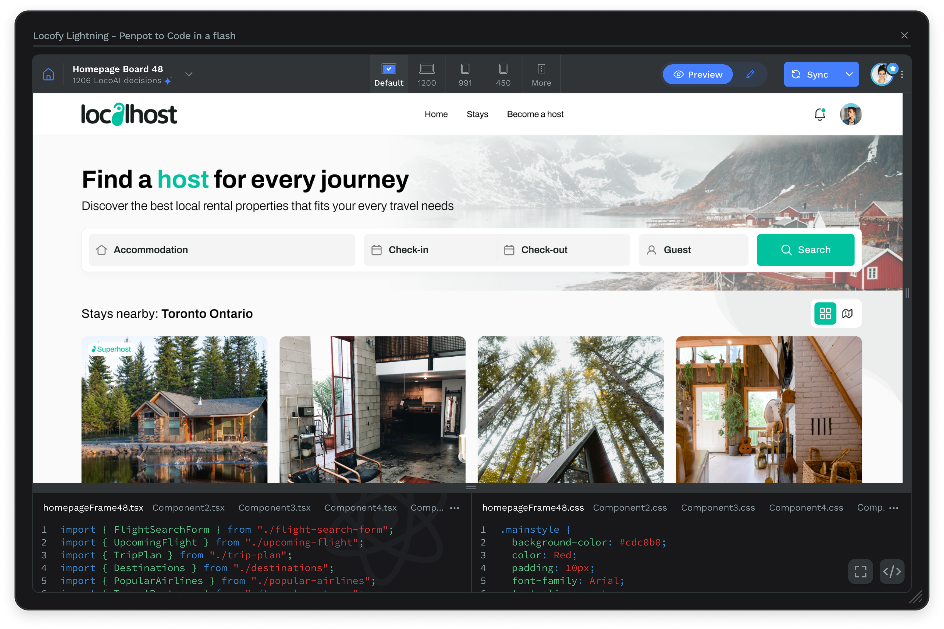The image size is (944, 629).
Task: Click the Check-in calendar icon
Action: (x=376, y=250)
